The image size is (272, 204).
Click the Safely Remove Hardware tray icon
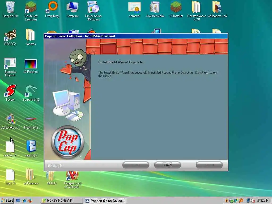(x=231, y=201)
